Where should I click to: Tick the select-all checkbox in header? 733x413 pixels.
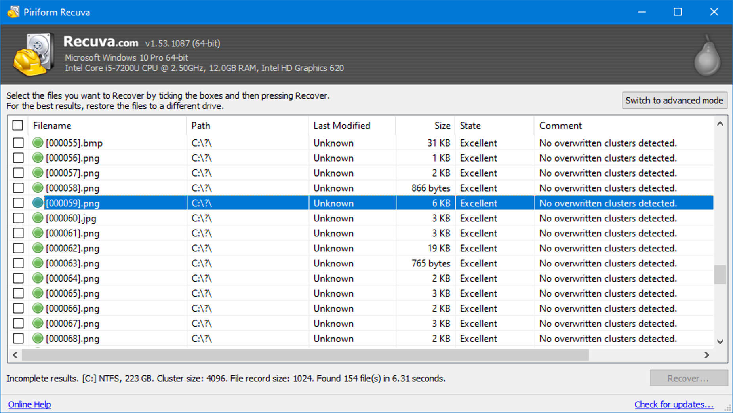[x=18, y=126]
